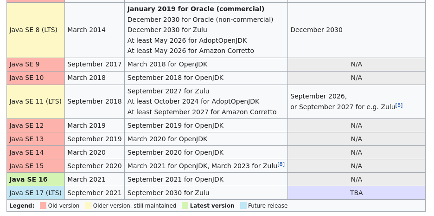434x216 pixels.
Task: Click 'September 2026,' extended support text
Action: click(x=318, y=97)
